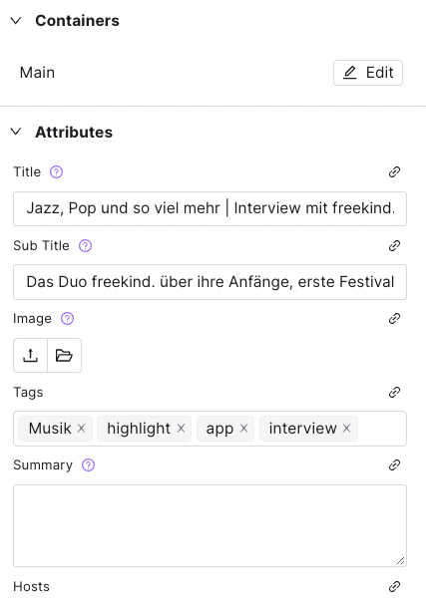The image size is (426, 611).
Task: Click link icon for Image attribute
Action: [x=394, y=319]
